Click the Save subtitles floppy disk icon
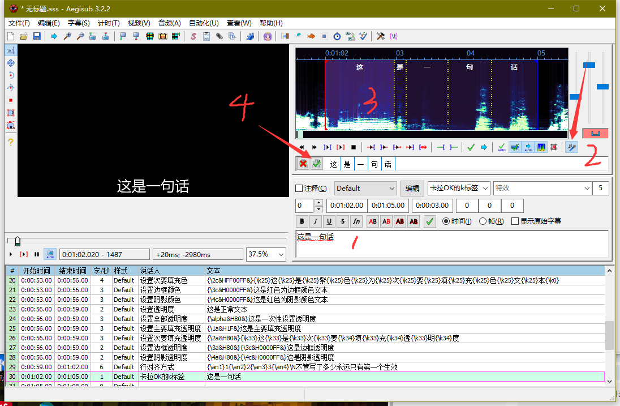620x406 pixels. coord(37,36)
